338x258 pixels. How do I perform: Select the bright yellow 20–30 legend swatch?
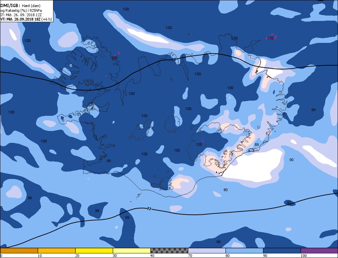click(94, 251)
